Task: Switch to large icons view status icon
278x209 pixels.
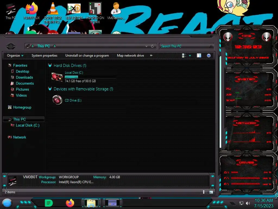Action: click(211, 192)
